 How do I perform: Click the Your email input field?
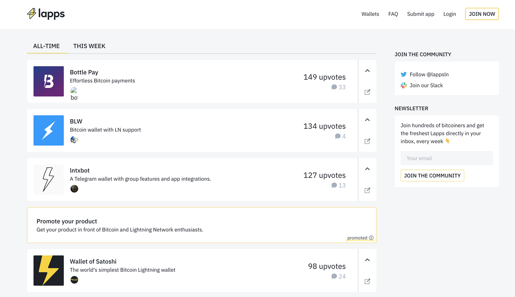pos(447,158)
